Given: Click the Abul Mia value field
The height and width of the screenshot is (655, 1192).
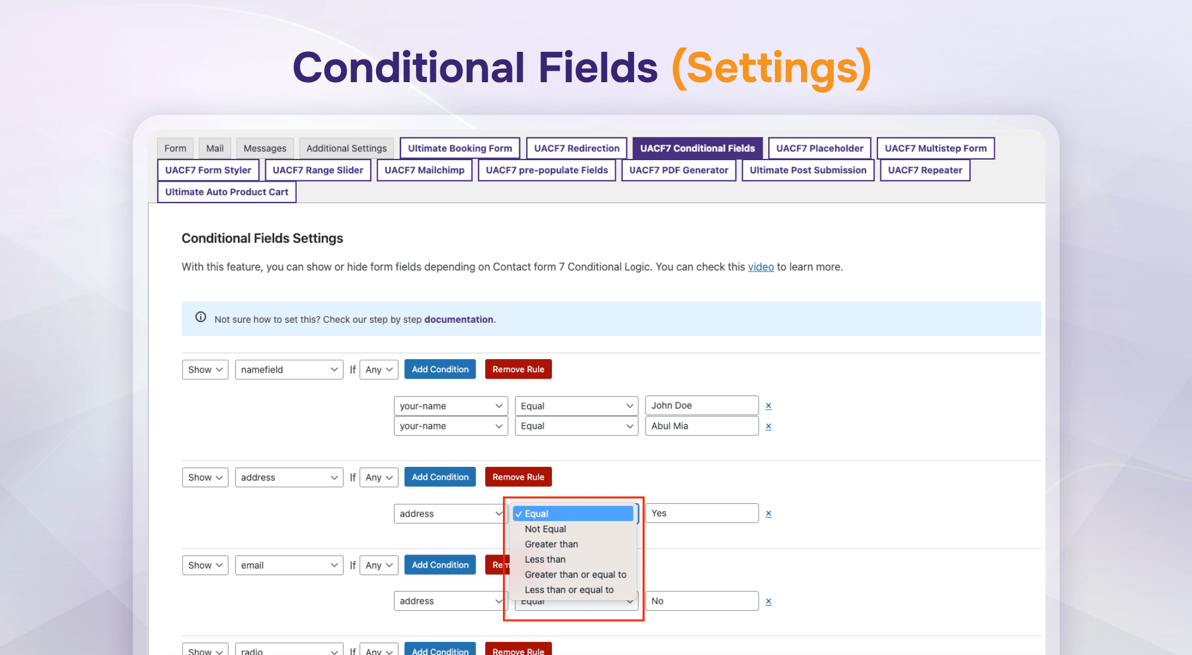Looking at the screenshot, I should [x=701, y=426].
